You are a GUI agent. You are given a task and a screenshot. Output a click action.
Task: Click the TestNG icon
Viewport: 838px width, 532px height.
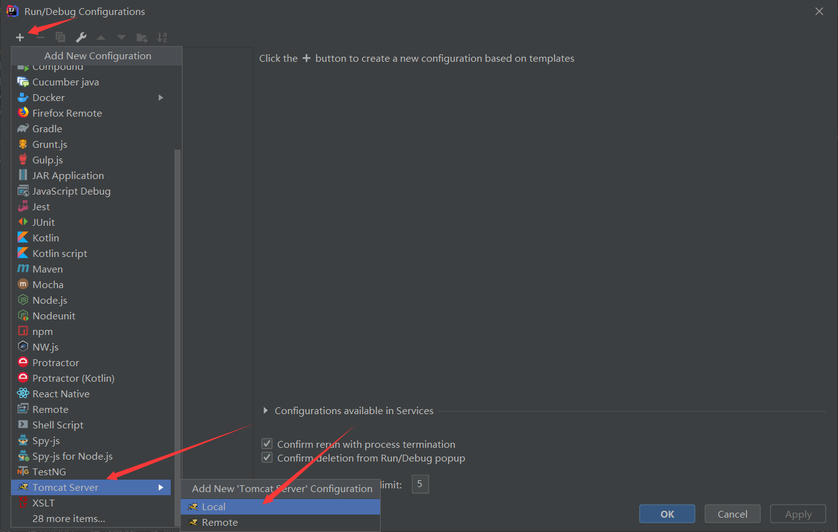click(23, 472)
